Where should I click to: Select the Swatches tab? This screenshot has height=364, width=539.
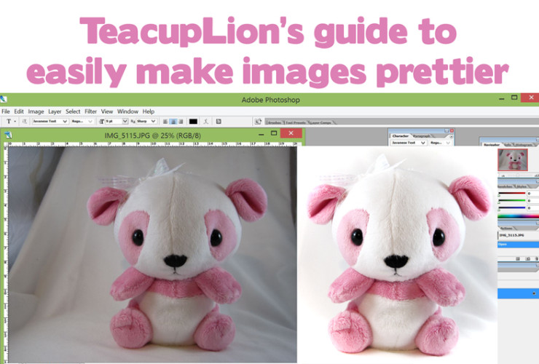click(505, 186)
